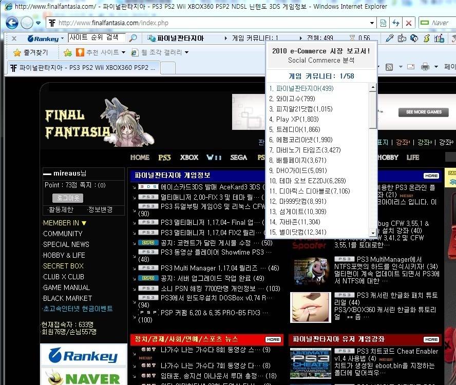
Task: Click ranking list scroll down arrow
Action: tap(372, 233)
